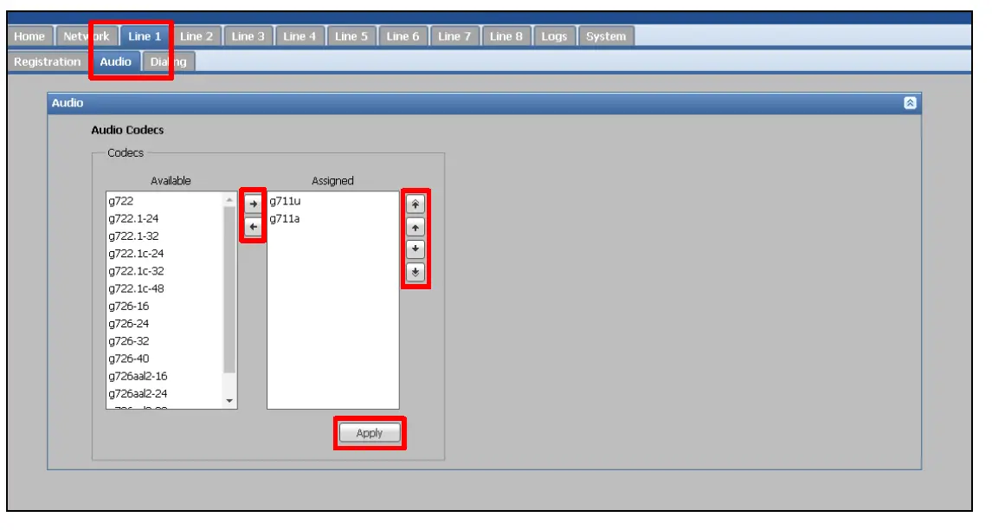The height and width of the screenshot is (530, 992).
Task: Switch to the Audio sub-tab
Action: [x=116, y=61]
